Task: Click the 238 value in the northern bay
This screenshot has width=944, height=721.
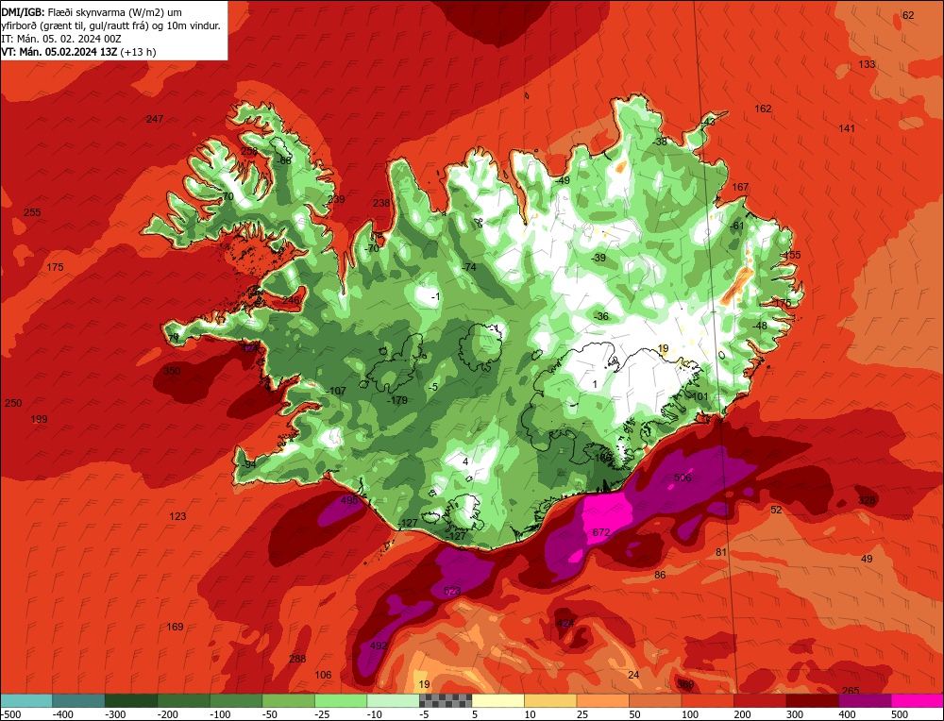Action: pos(381,204)
